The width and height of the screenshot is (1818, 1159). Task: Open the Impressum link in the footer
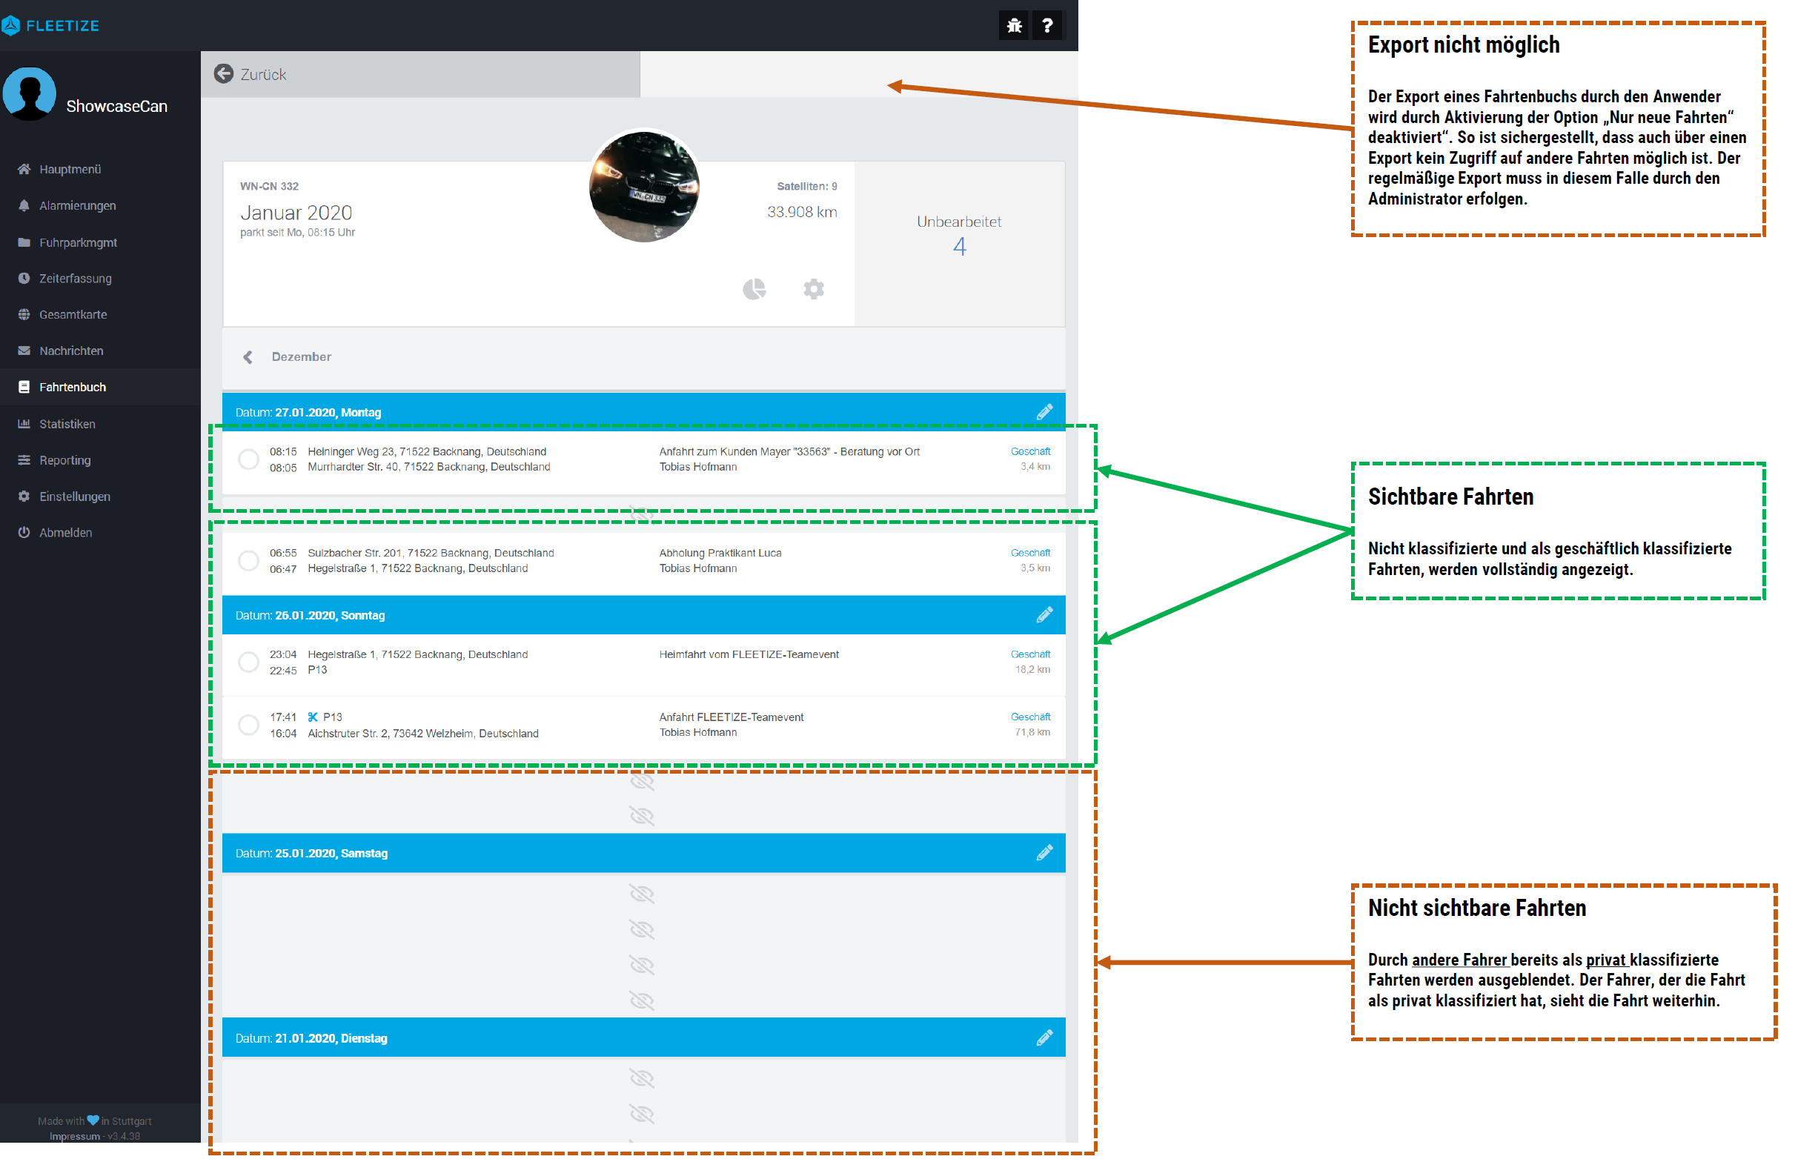pyautogui.click(x=75, y=1136)
